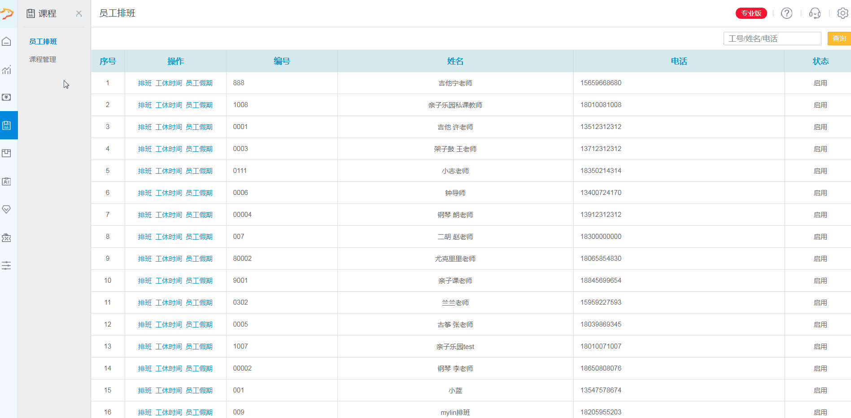
Task: Click the diamond icon in sidebar
Action: coord(7,209)
